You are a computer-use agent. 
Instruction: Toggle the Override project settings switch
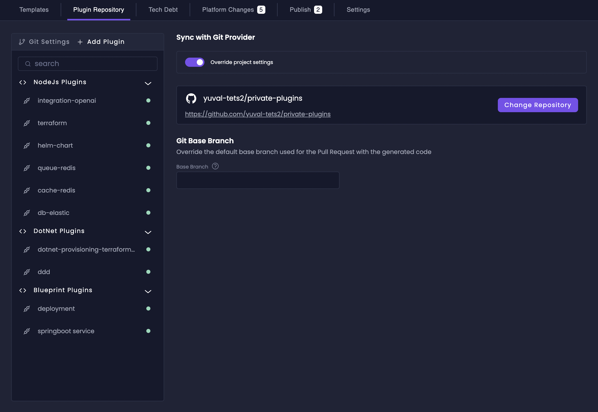194,62
